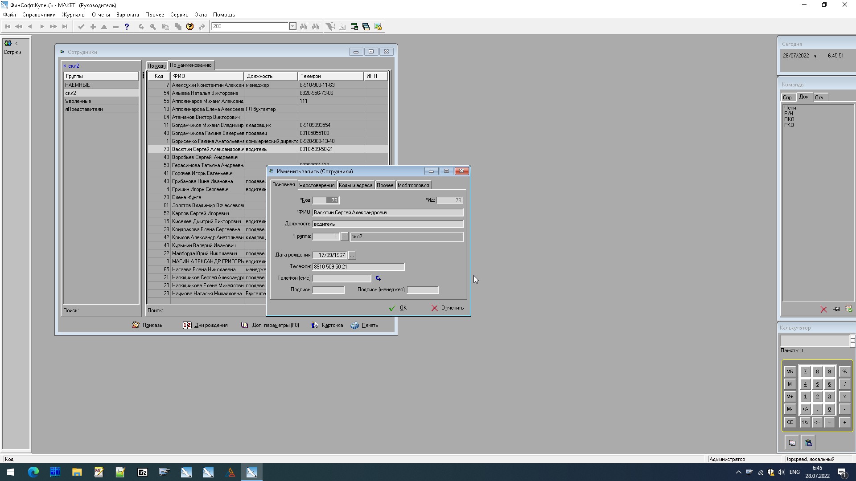The width and height of the screenshot is (856, 481).
Task: Click the phone icon beside Телефон (смс)
Action: click(378, 278)
